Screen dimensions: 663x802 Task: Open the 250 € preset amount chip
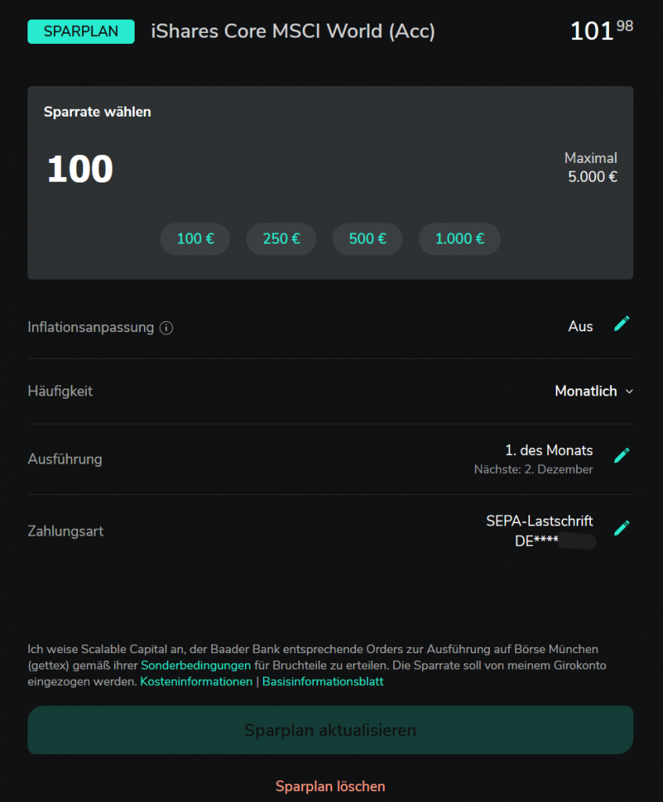pyautogui.click(x=281, y=239)
